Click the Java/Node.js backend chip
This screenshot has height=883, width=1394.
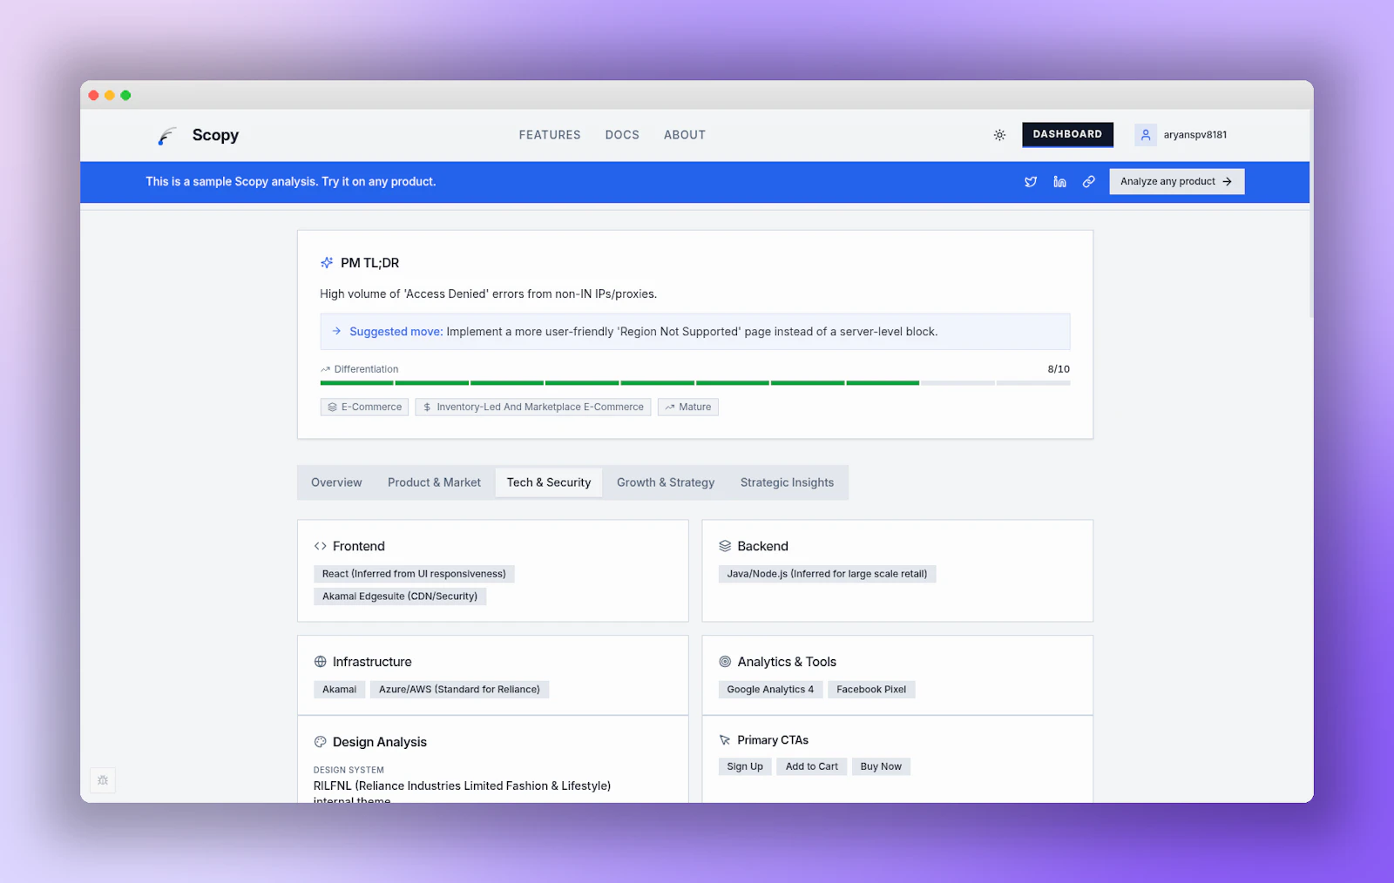click(827, 574)
